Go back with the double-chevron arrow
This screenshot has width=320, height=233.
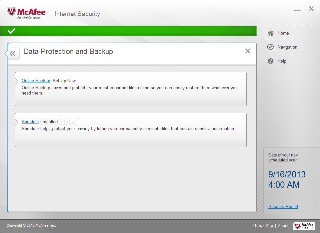coord(13,54)
